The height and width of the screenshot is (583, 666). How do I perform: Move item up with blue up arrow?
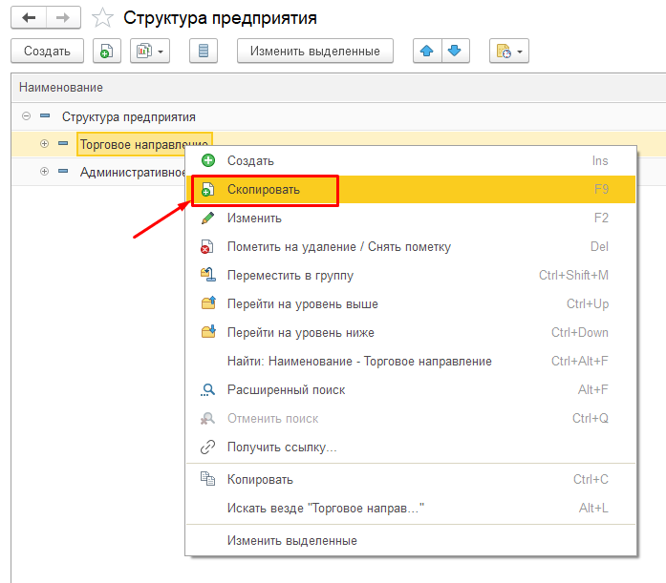point(427,51)
